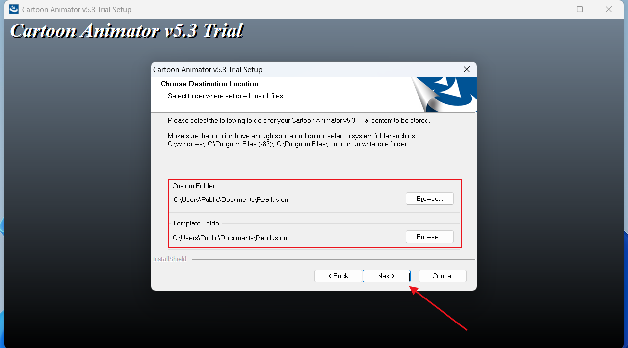Click the Cartoon Animator title bar app icon
This screenshot has width=628, height=348.
[x=14, y=9]
